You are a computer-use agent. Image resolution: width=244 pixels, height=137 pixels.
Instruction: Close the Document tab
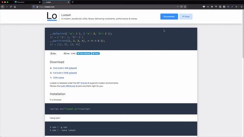40,2
